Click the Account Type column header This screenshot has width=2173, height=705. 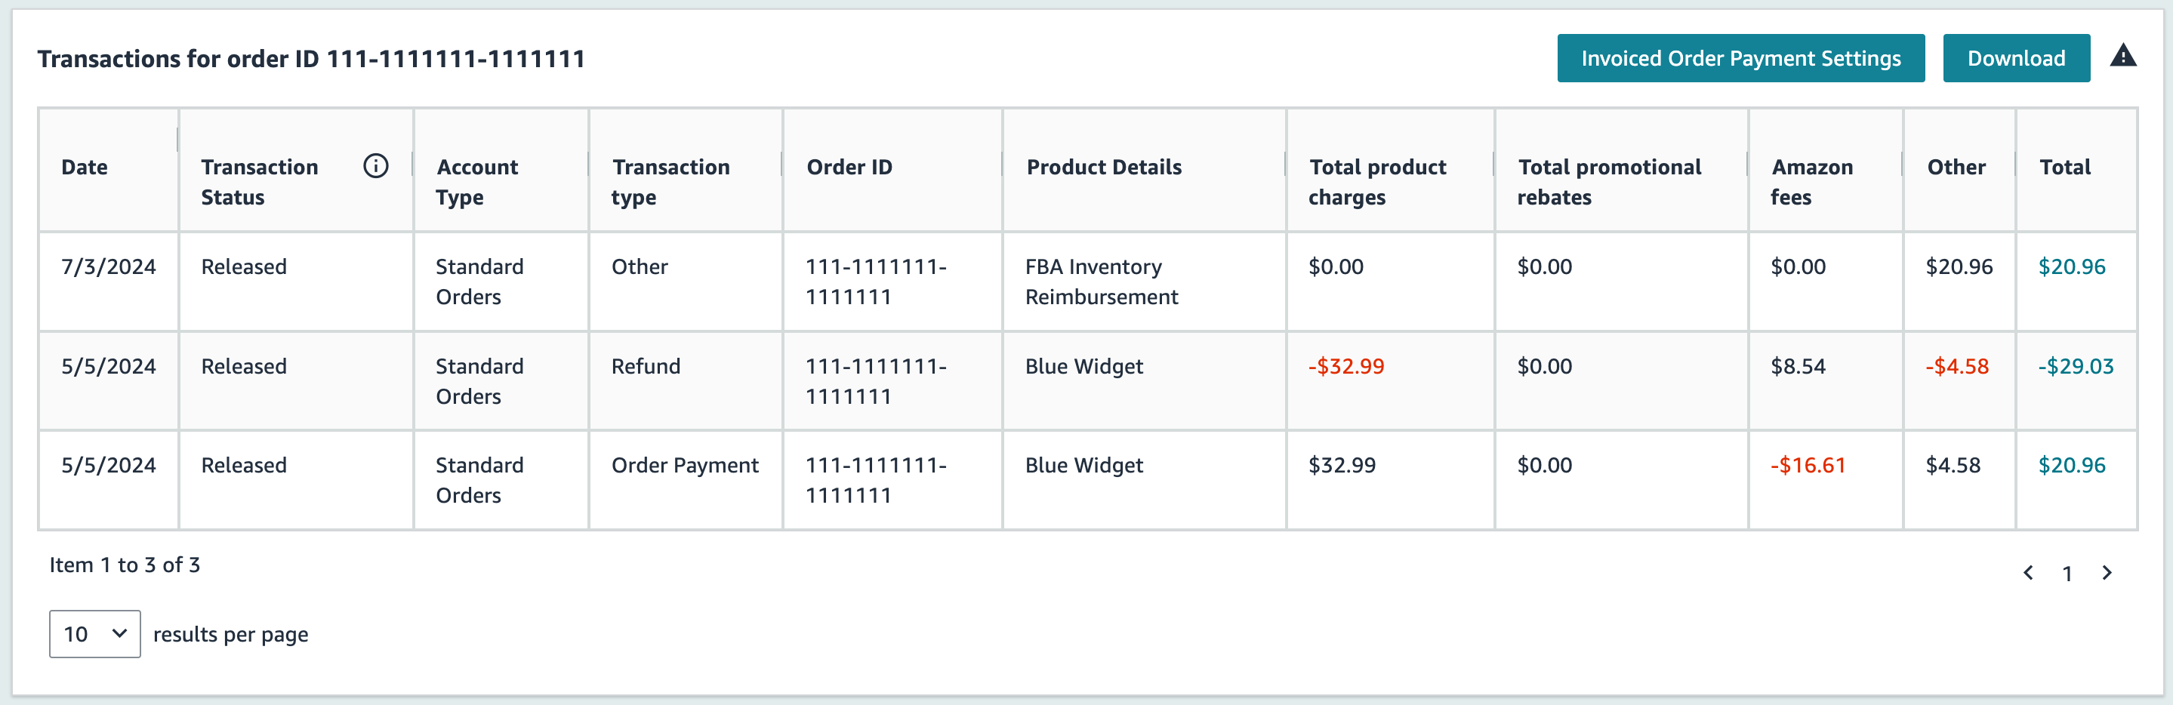476,182
